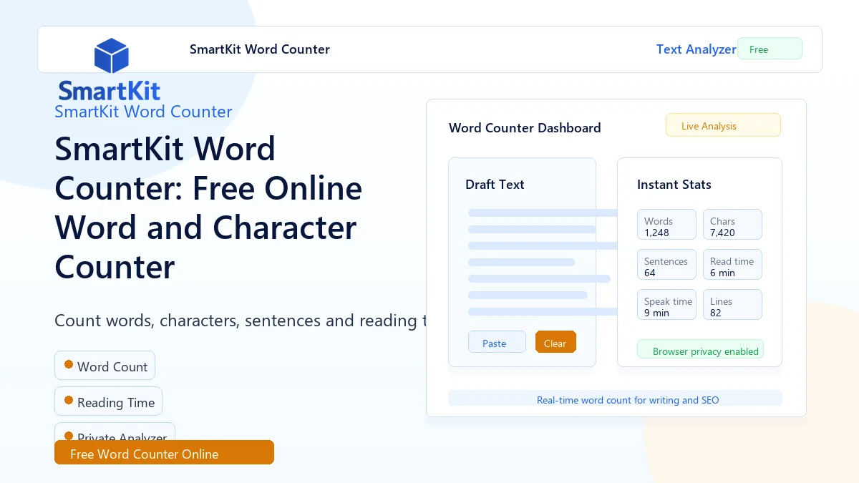Click the large Free Online Word Counter headline

[x=208, y=208]
